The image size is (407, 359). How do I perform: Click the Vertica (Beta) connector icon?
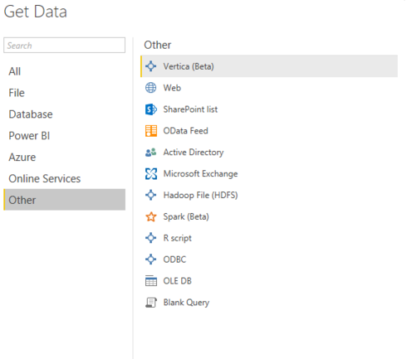click(x=151, y=66)
